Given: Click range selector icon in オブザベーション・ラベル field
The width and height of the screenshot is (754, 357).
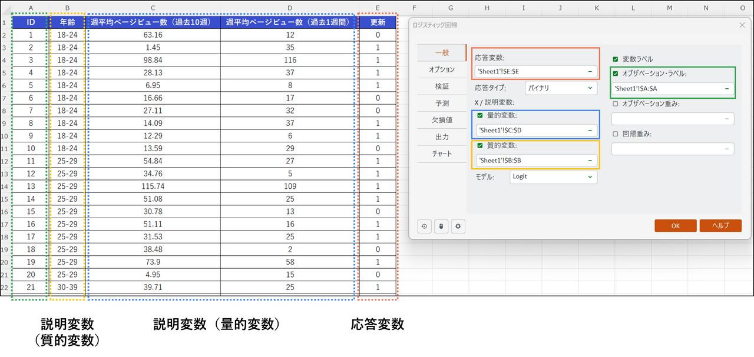Looking at the screenshot, I should point(727,89).
